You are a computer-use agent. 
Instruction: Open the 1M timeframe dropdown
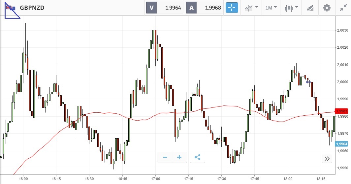pyautogui.click(x=271, y=8)
